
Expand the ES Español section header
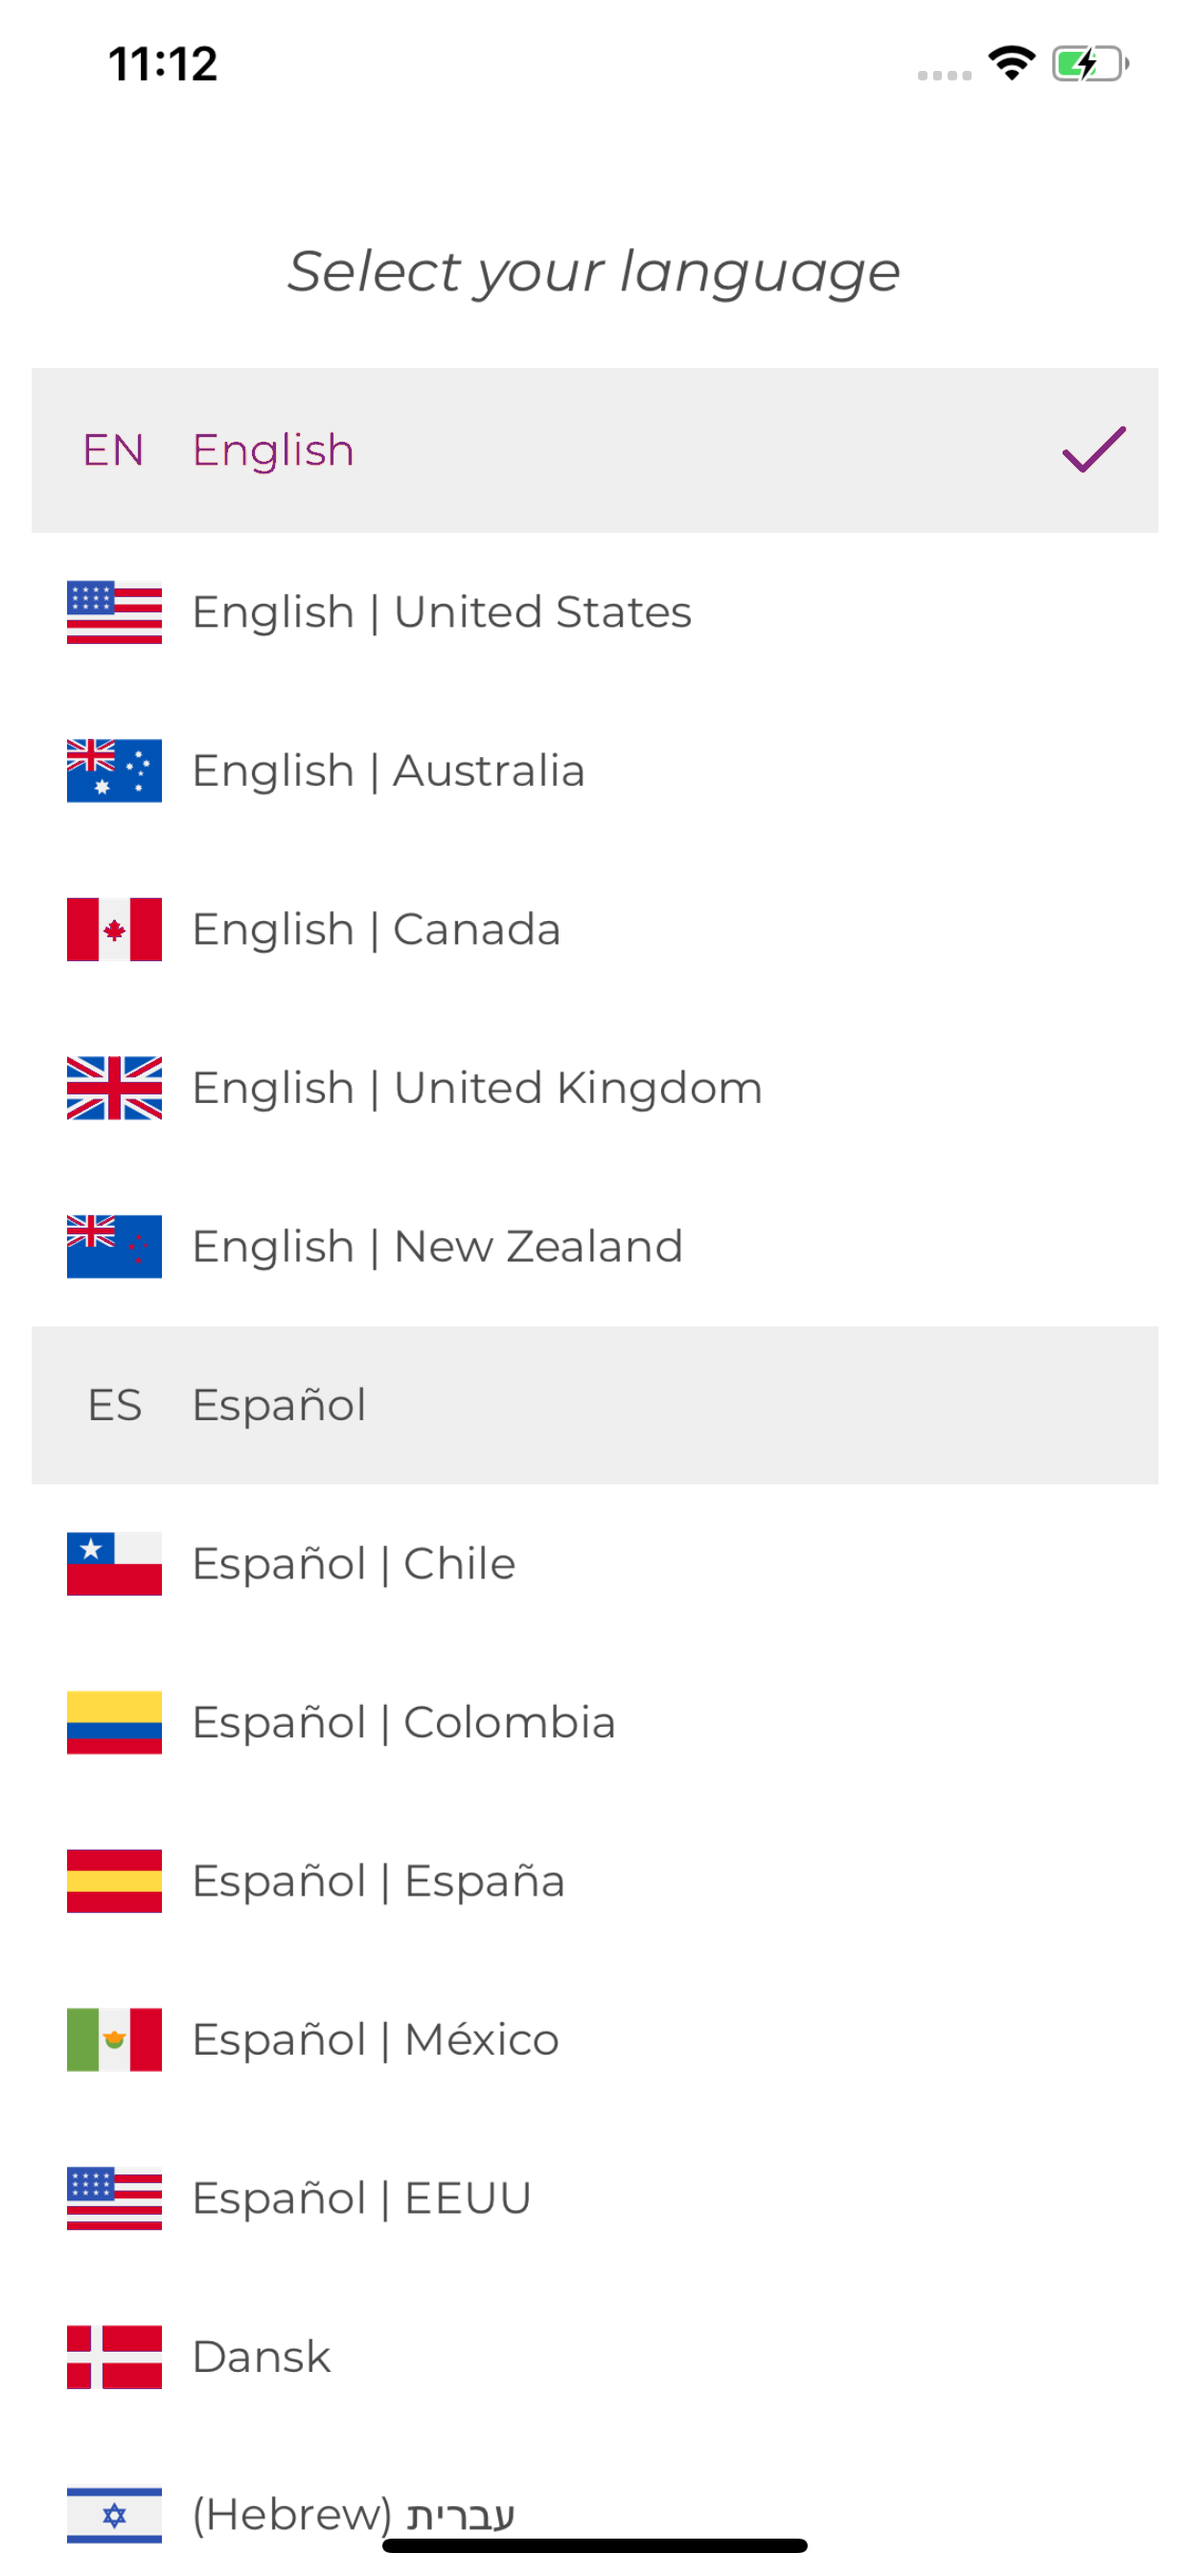tap(595, 1405)
